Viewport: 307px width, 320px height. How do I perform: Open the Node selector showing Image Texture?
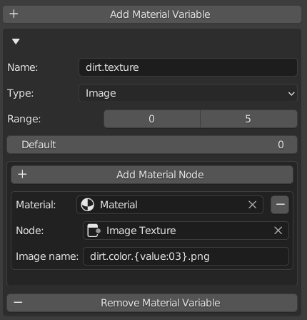click(186, 231)
